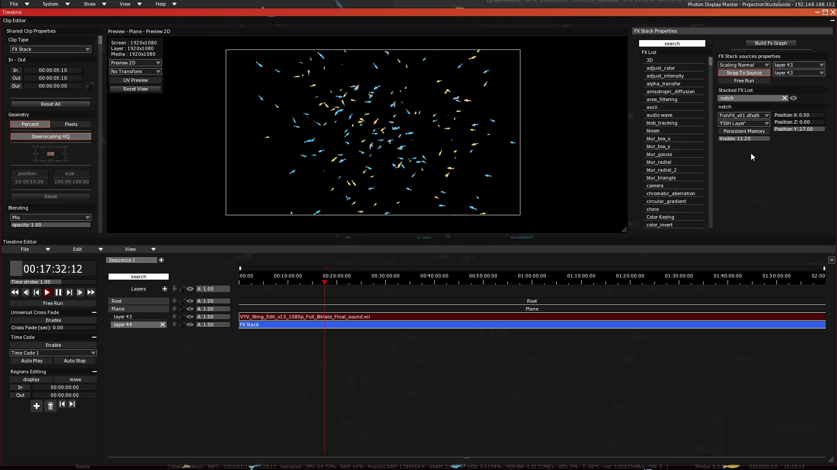The height and width of the screenshot is (470, 837).
Task: Jump to timeline end with skip-forward icon
Action: pos(69,293)
